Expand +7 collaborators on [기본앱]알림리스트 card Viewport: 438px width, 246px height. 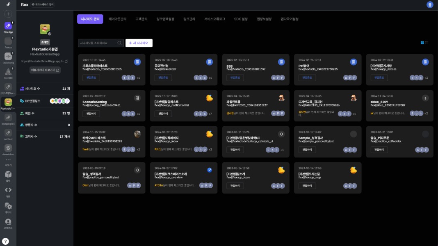pos(210,114)
